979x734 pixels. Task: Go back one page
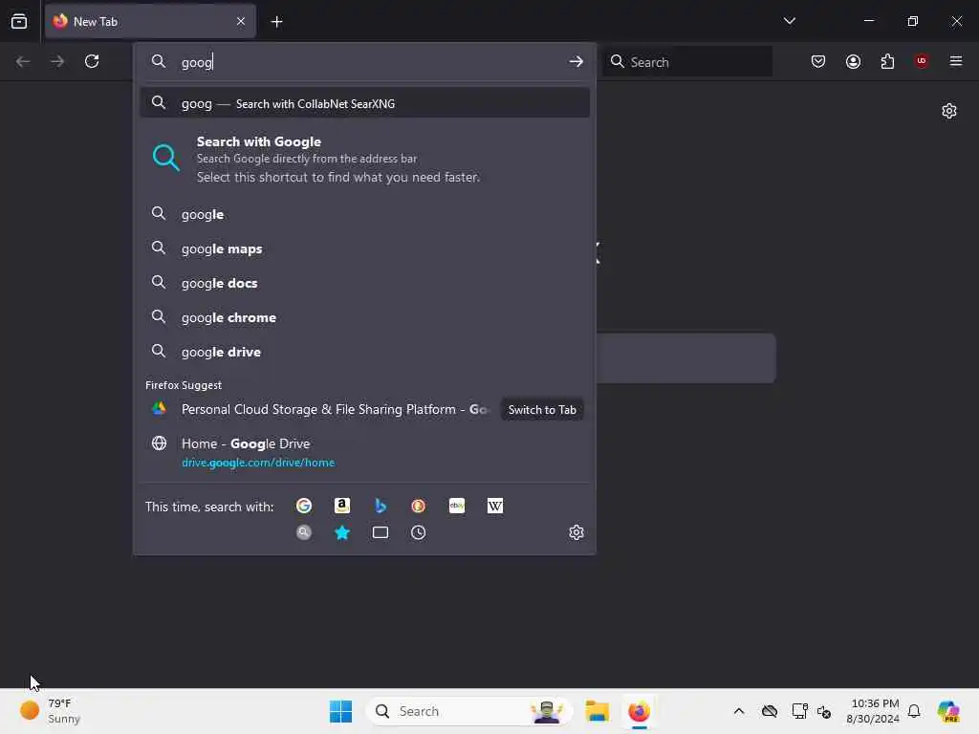(23, 61)
